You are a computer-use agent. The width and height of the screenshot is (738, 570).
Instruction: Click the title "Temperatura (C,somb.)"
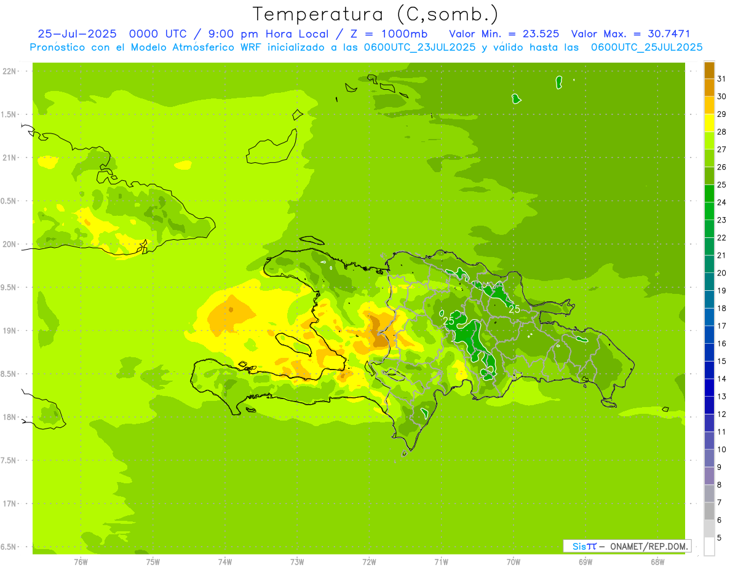(376, 14)
